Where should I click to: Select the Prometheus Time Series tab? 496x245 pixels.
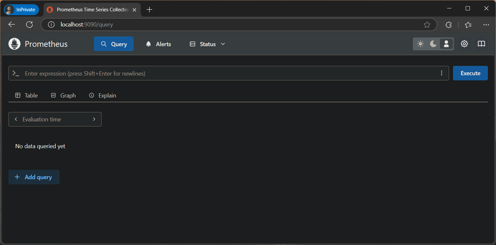pyautogui.click(x=92, y=10)
